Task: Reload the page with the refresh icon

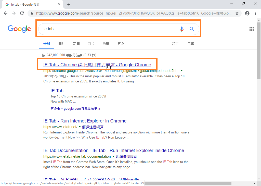Action: point(22,13)
